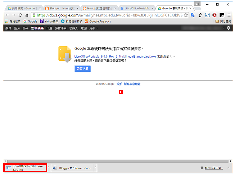Expand the 更多 menu in Google bar
The width and height of the screenshot is (235, 178).
(93, 28)
